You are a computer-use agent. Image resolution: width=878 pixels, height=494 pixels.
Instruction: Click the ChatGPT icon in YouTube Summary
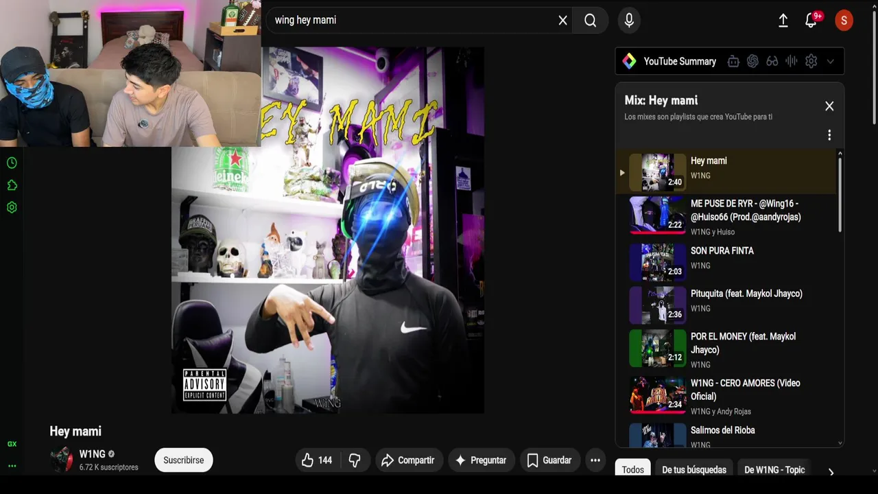752,61
